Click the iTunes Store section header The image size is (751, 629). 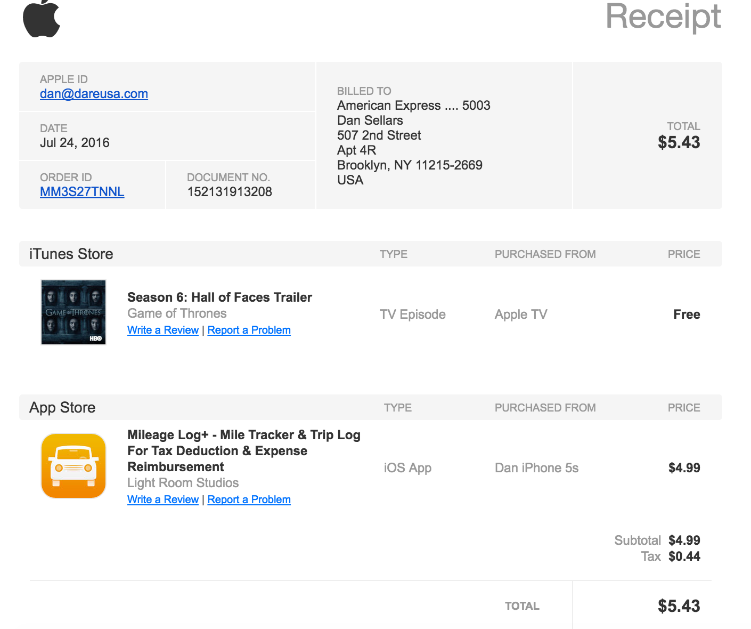pyautogui.click(x=71, y=254)
